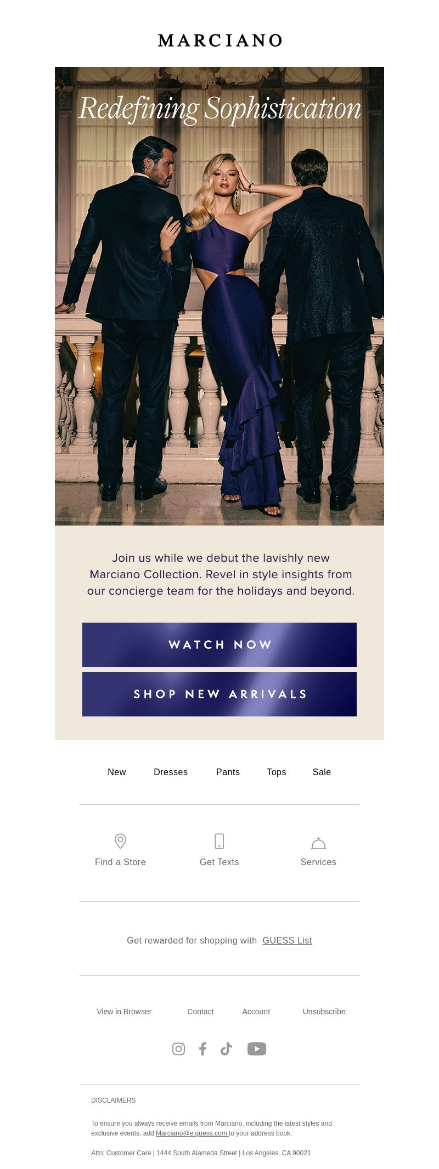Visit the TikTok icon link
This screenshot has height=1169, width=439.
[226, 1049]
